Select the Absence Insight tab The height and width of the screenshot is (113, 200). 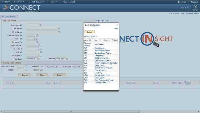9,16
